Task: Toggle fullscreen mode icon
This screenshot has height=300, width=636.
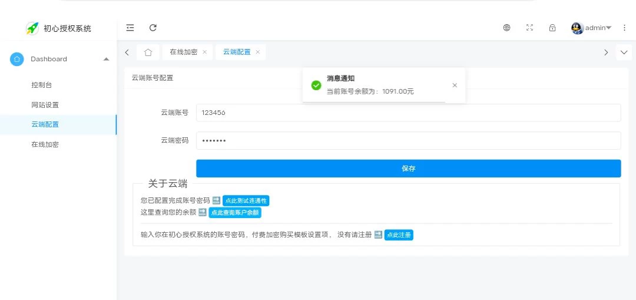Action: (x=529, y=28)
